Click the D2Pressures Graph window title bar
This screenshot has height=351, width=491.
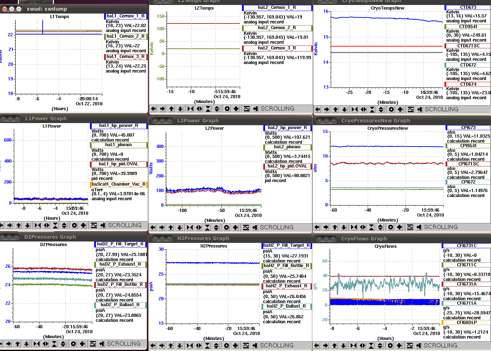click(x=74, y=237)
